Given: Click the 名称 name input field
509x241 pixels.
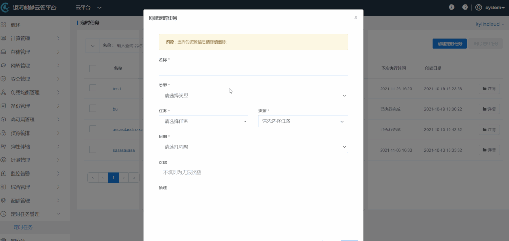Looking at the screenshot, I should pos(253,70).
